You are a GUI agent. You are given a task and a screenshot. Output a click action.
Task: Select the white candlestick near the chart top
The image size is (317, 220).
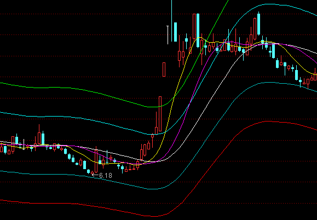168,34
